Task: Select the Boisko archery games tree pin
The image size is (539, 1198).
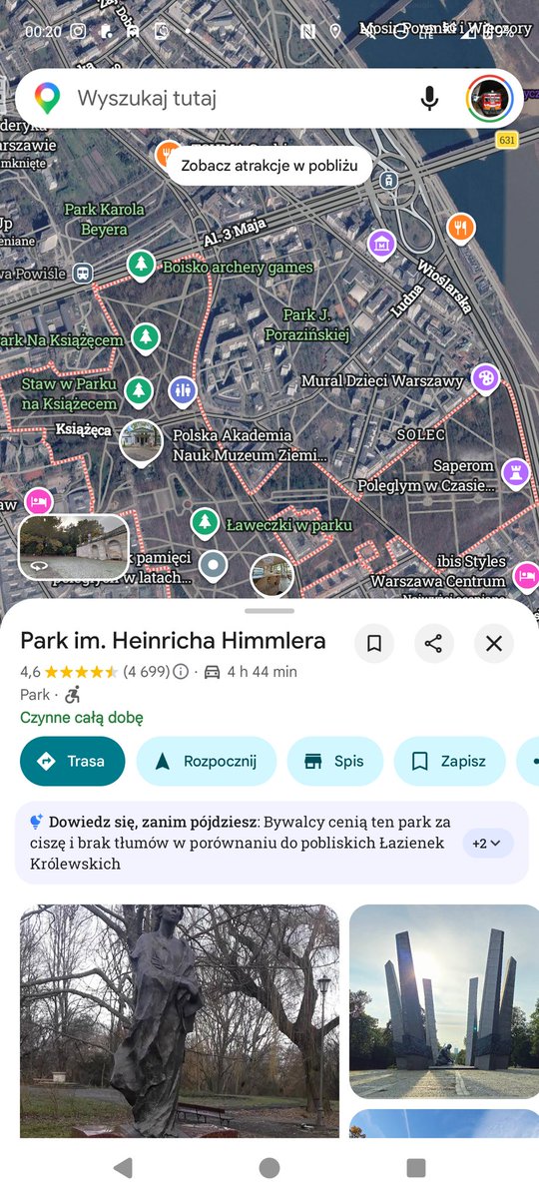Action: (142, 267)
